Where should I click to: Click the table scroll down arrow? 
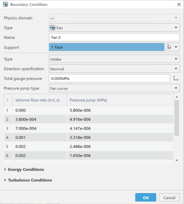[x=177, y=160]
